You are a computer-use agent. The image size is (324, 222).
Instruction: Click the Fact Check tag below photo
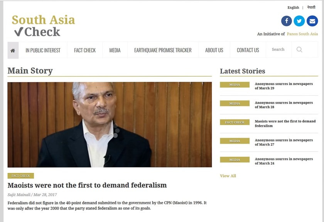tap(21, 176)
